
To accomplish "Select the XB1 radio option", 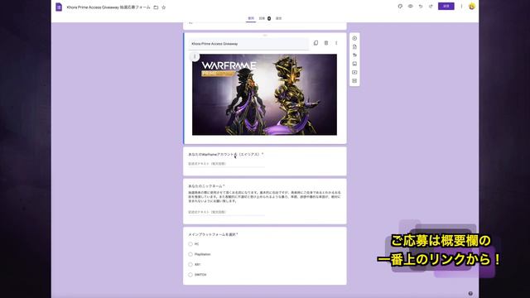I will 190,265.
